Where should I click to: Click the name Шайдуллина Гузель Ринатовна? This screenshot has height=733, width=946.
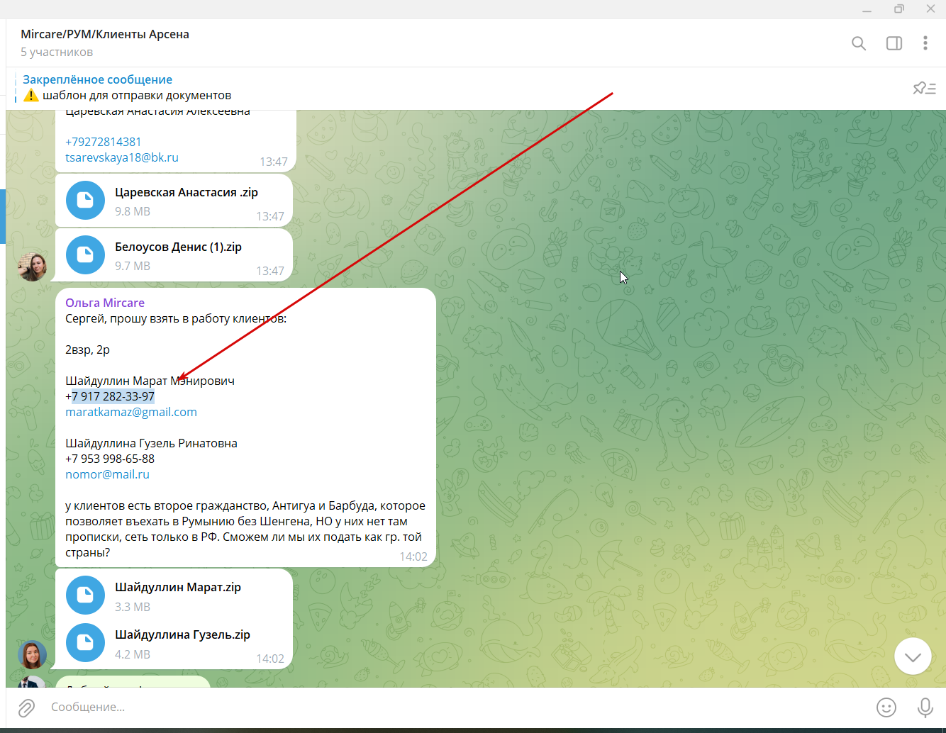pos(151,443)
